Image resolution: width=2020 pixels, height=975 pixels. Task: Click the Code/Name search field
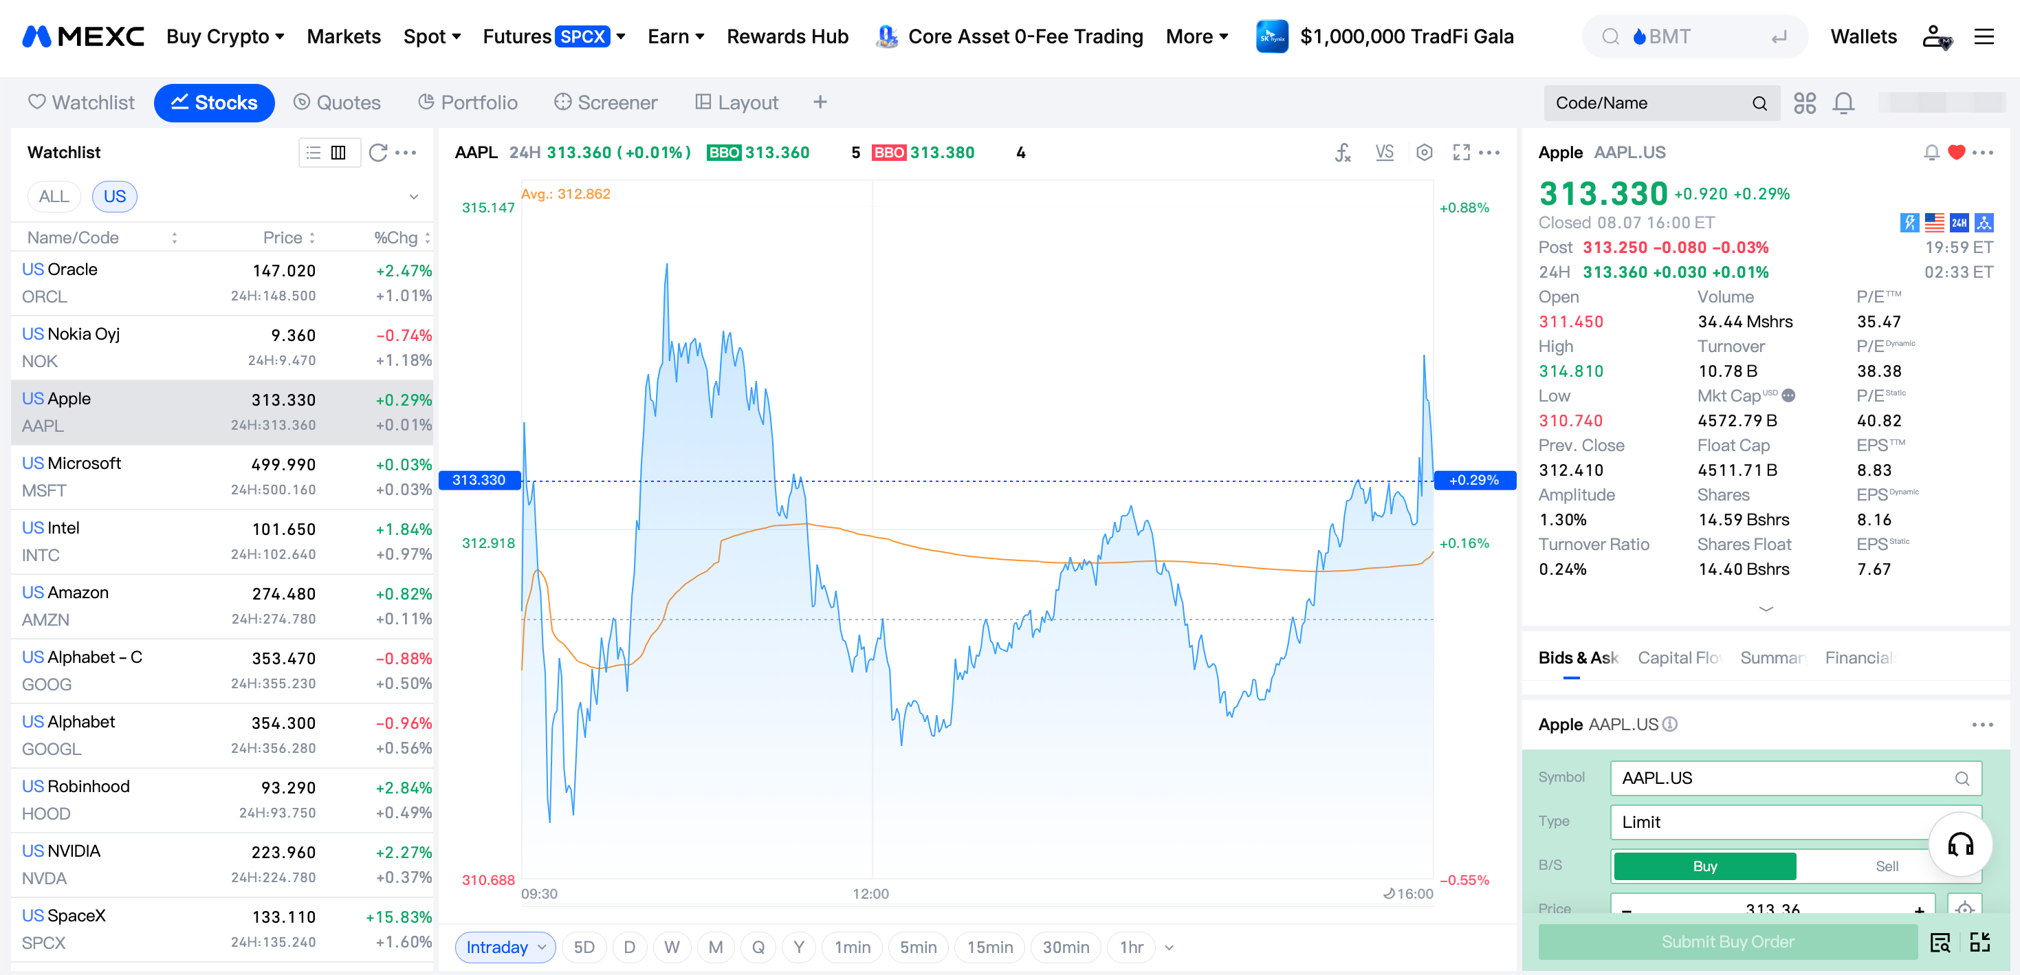click(x=1662, y=102)
